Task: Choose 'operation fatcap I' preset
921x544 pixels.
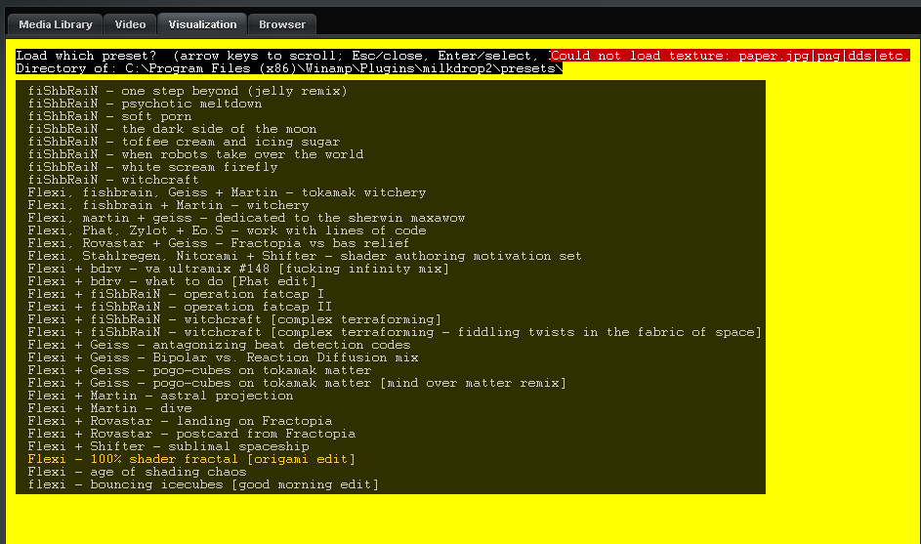Action: 176,294
